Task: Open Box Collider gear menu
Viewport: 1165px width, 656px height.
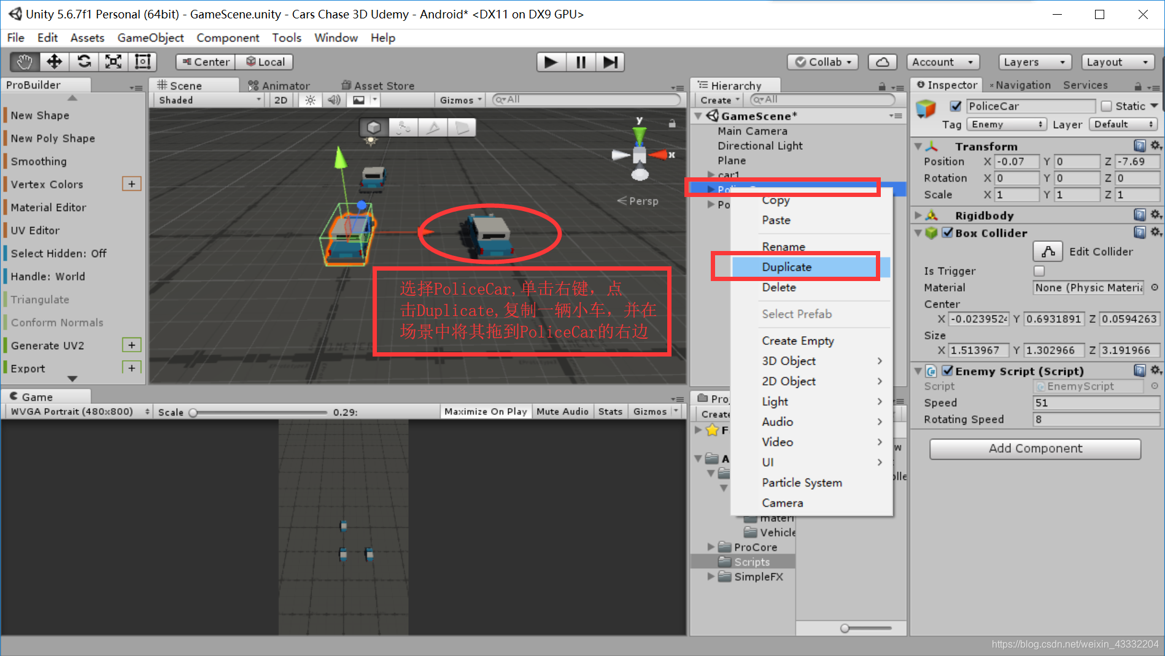Action: click(x=1156, y=232)
